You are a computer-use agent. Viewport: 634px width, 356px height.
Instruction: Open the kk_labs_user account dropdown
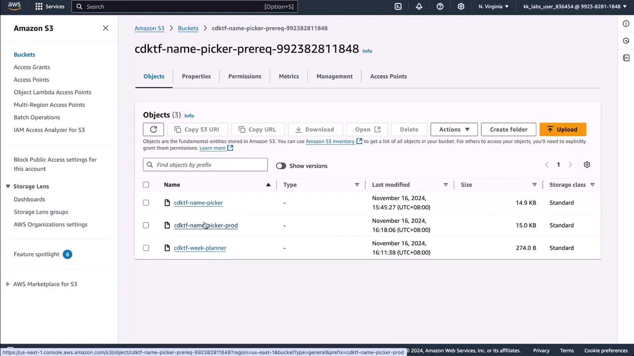pos(575,6)
